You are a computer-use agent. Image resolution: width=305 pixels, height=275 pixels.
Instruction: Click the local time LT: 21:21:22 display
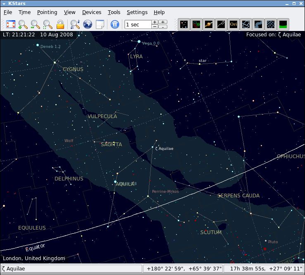click(19, 35)
